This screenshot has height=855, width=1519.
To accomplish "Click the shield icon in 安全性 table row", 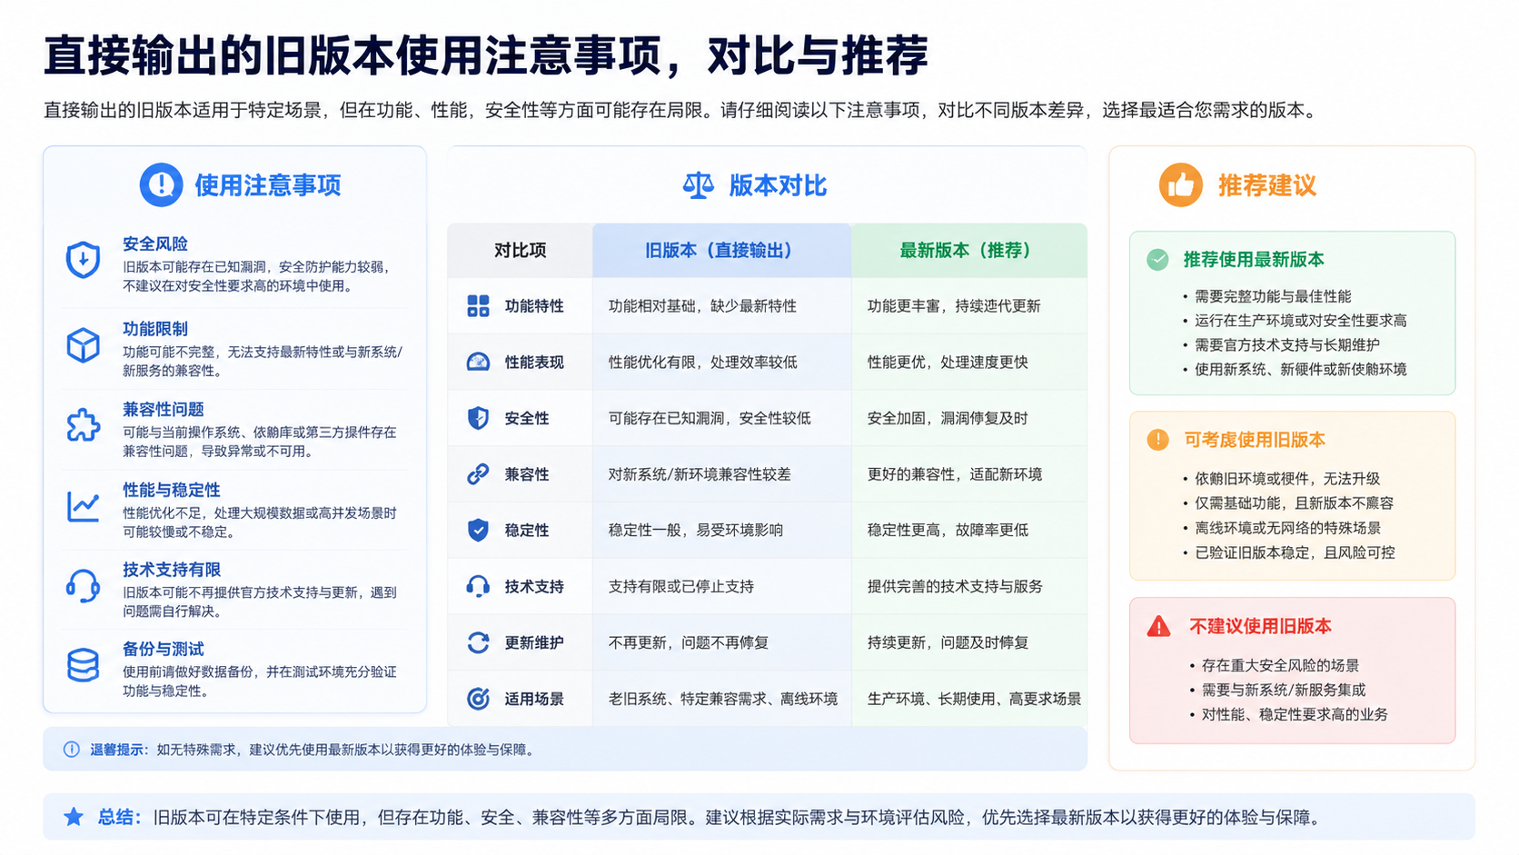I will coord(478,418).
